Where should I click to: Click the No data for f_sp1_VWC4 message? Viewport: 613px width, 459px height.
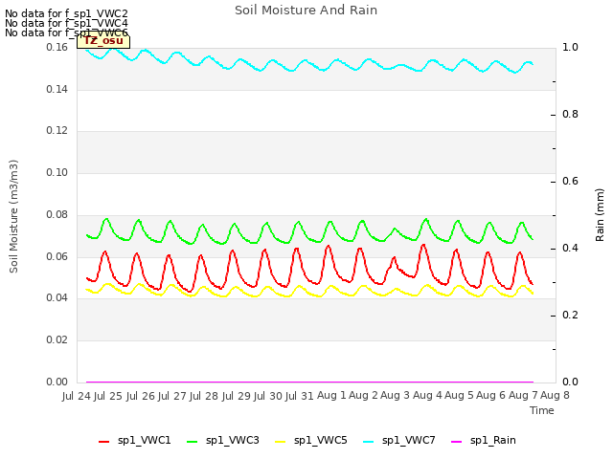point(66,23)
